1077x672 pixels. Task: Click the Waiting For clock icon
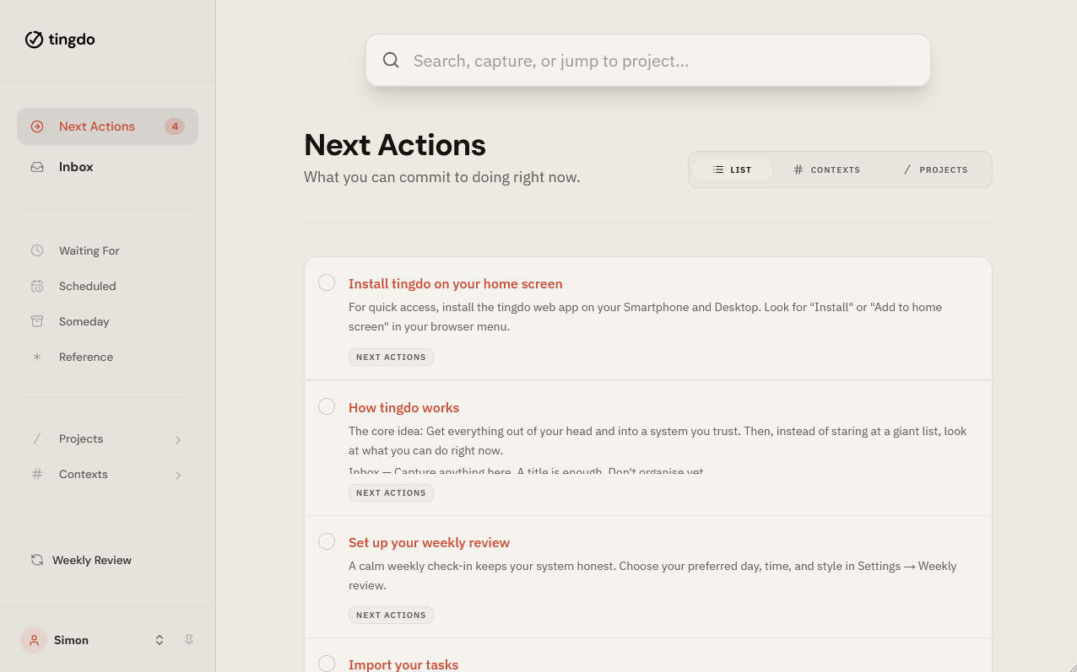[x=37, y=250]
